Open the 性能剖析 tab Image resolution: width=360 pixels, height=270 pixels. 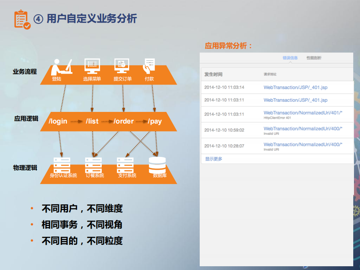[315, 58]
